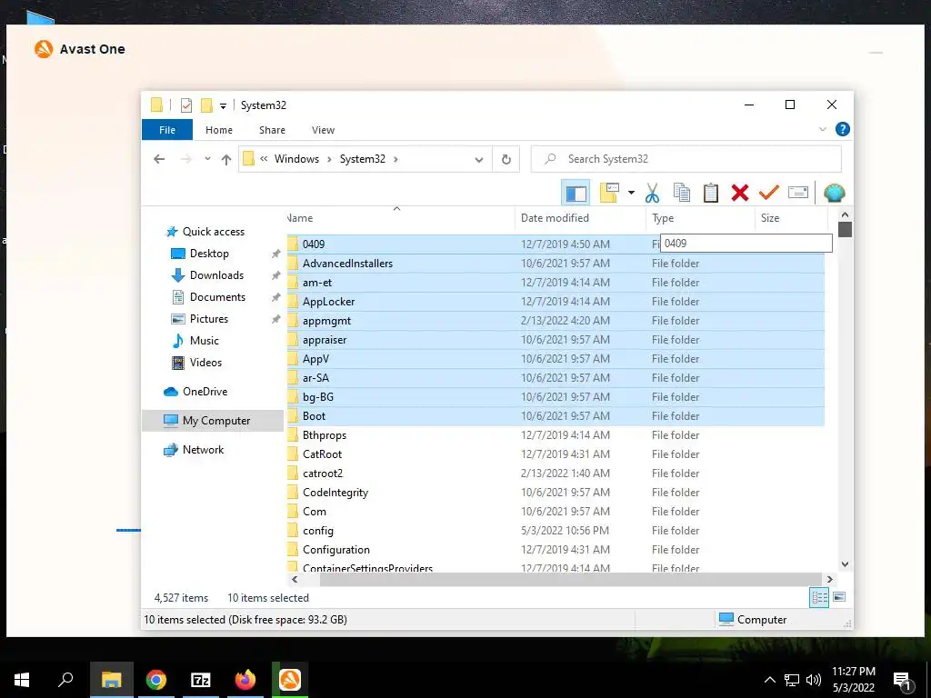Select the Bthprops folder
This screenshot has height=698, width=931.
click(x=325, y=435)
